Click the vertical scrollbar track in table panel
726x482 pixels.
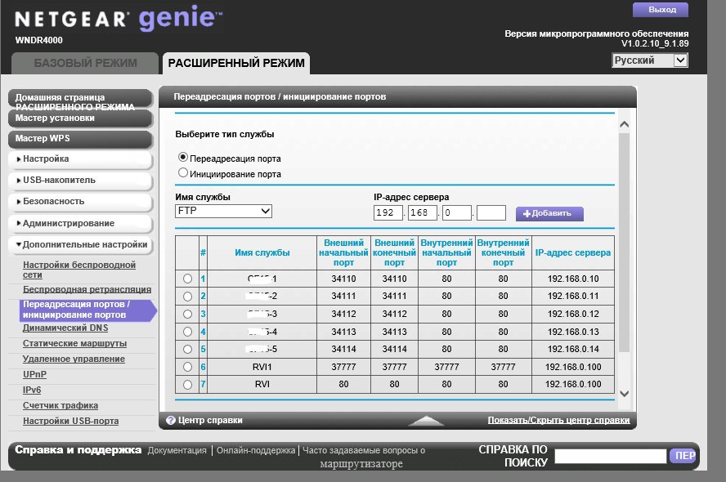coord(624,243)
